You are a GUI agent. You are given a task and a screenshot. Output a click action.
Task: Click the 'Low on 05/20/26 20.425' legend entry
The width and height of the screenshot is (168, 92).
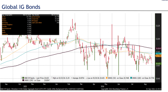pyautogui.click(x=95, y=78)
